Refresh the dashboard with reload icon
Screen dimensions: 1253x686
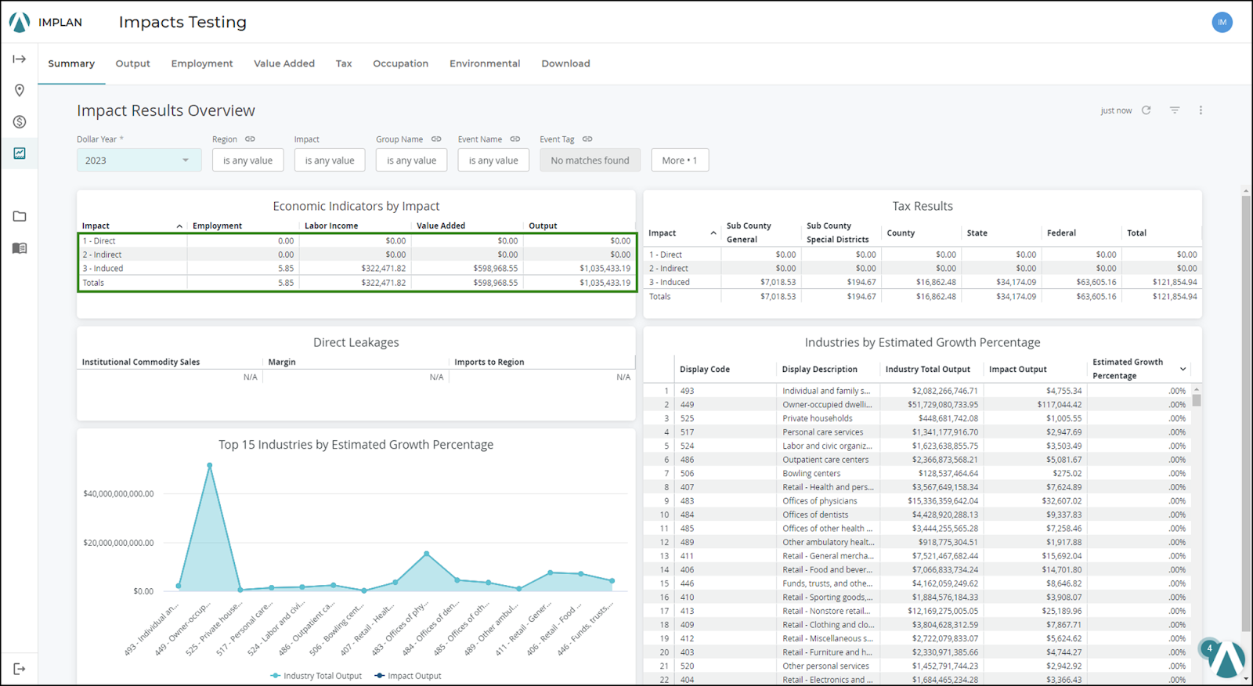(1146, 110)
